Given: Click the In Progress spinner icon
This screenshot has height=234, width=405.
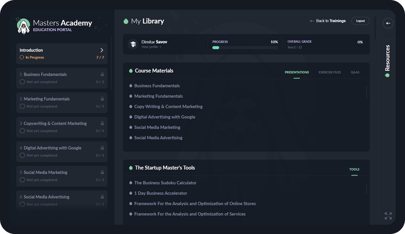Looking at the screenshot, I should [x=22, y=57].
